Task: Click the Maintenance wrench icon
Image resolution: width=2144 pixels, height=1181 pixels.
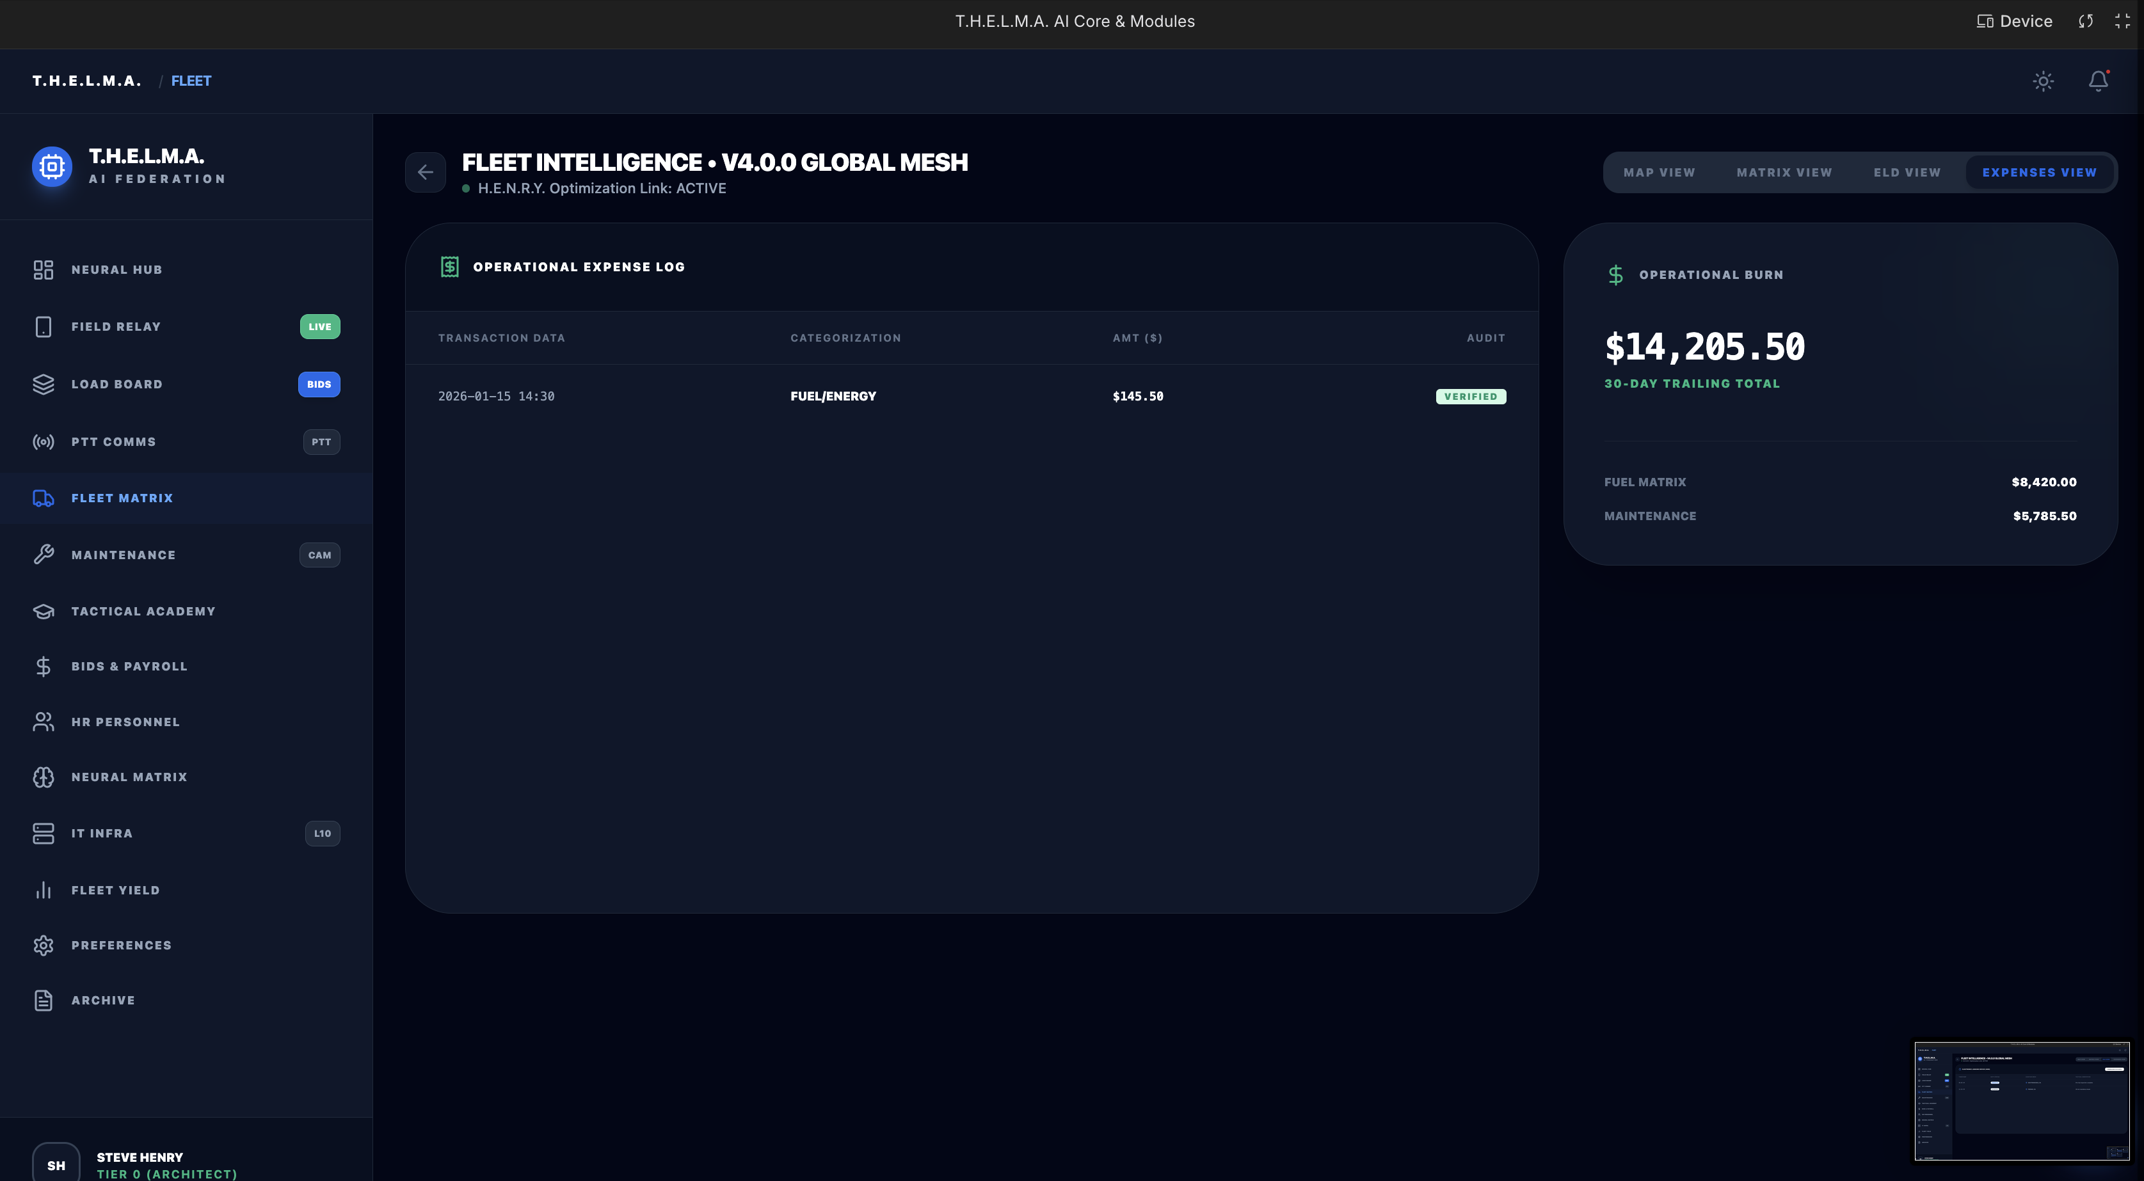Action: point(44,555)
